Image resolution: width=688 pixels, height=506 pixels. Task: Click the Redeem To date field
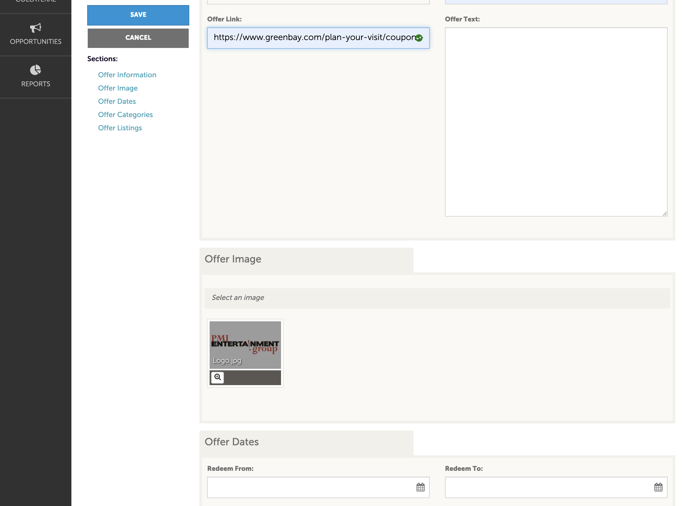[556, 487]
